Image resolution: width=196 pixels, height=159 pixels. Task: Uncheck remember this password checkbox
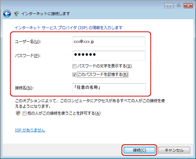(74, 75)
